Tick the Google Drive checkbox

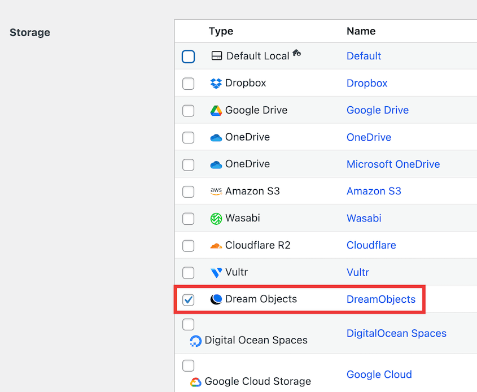click(189, 111)
